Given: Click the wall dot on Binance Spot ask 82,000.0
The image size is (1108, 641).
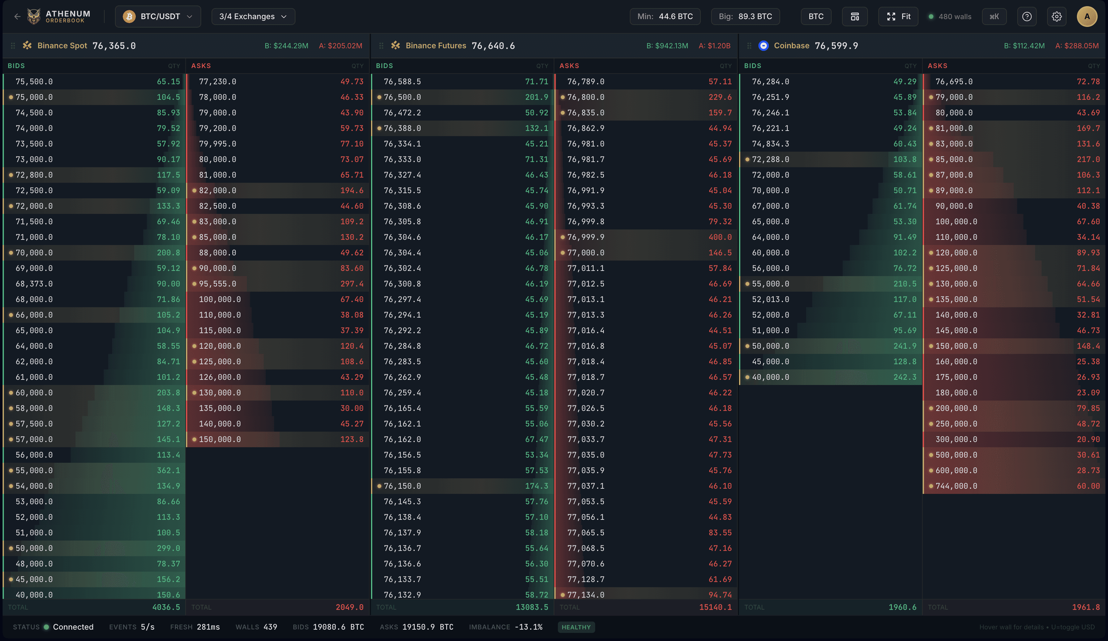Looking at the screenshot, I should (x=194, y=191).
